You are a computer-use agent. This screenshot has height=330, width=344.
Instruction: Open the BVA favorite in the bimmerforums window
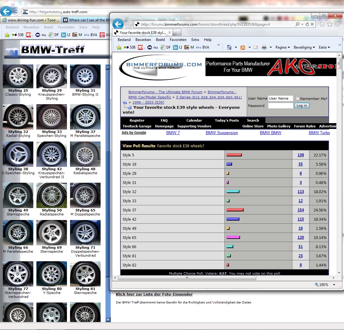pos(203,47)
